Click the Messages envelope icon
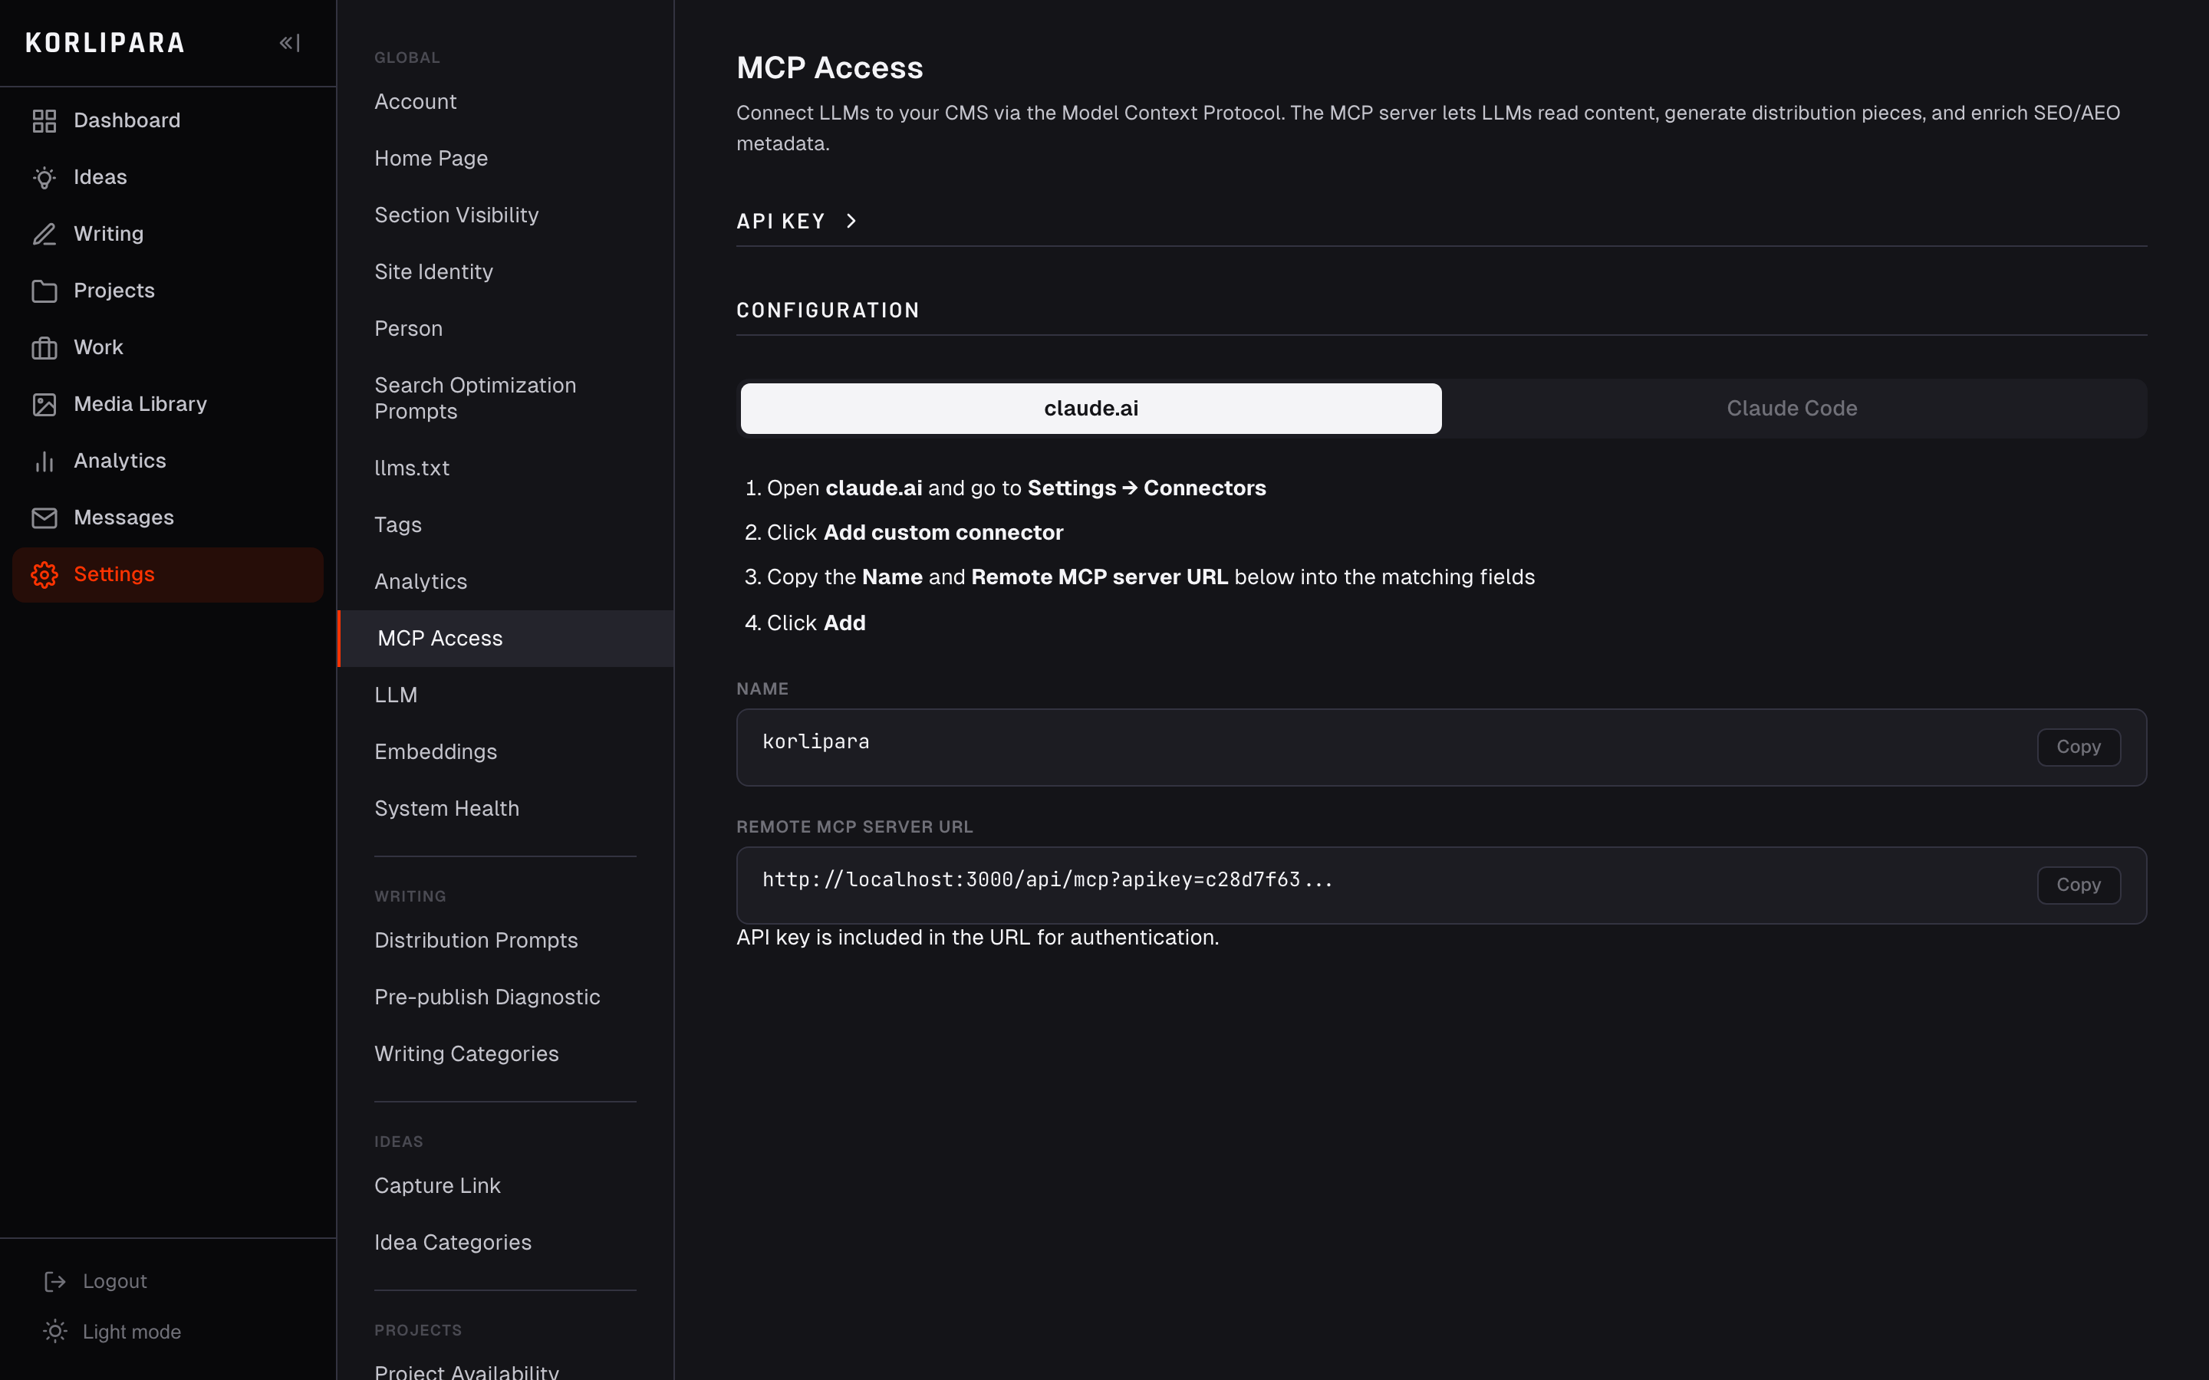Image resolution: width=2209 pixels, height=1380 pixels. [x=44, y=517]
